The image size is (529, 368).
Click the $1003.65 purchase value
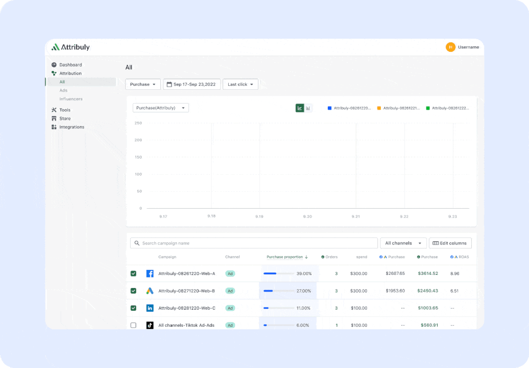(x=428, y=308)
